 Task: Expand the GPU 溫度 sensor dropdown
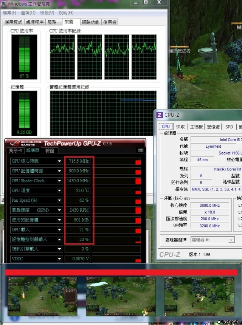59,190
